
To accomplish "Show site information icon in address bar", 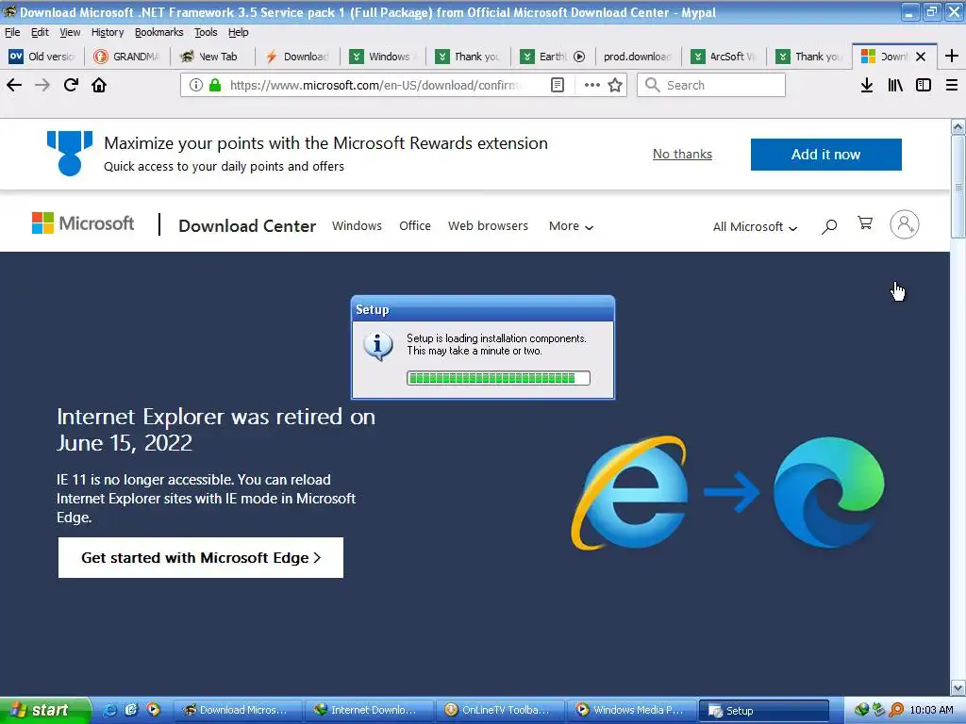I will (x=195, y=85).
